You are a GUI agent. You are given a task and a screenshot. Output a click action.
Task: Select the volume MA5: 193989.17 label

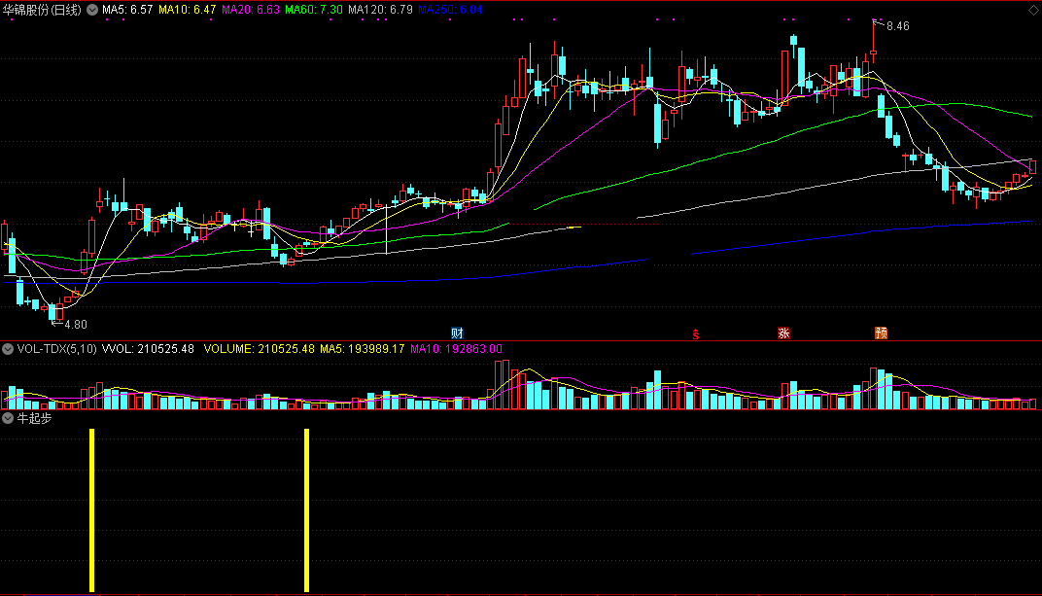(x=363, y=349)
